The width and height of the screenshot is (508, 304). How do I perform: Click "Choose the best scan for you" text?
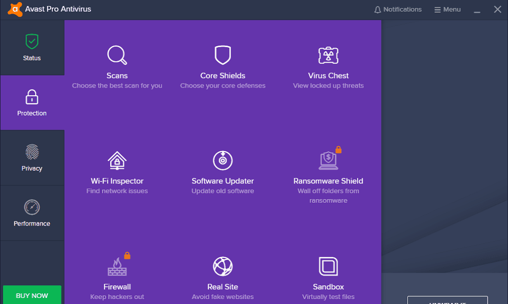(x=117, y=86)
